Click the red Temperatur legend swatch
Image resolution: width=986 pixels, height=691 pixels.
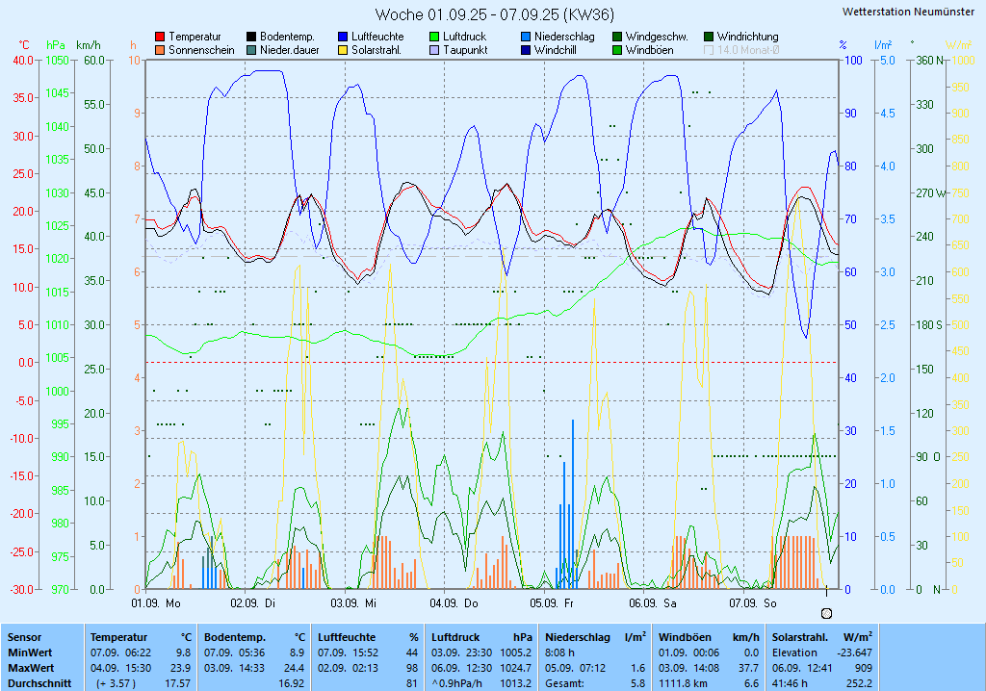[160, 37]
